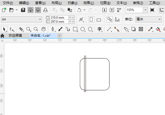Viewport: 165px width, 115px height.
Task: Select the Drop Shadow tool
Action: (x=133, y=29)
